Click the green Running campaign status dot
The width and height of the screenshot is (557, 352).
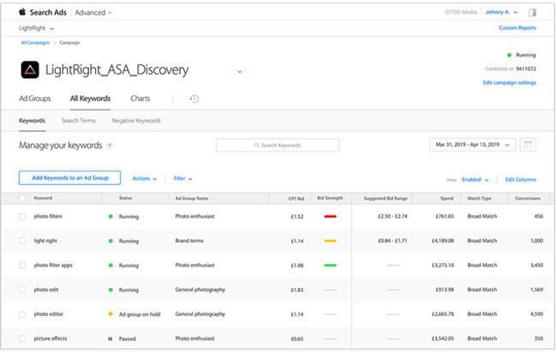point(509,55)
